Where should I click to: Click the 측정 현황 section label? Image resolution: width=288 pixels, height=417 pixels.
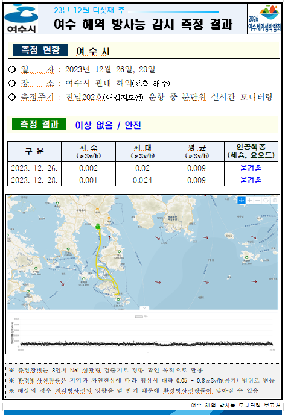[40, 50]
